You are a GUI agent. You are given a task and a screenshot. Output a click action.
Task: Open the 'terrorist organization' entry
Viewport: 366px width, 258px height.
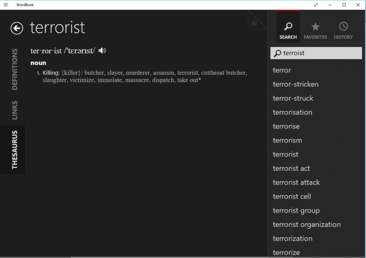pos(306,224)
